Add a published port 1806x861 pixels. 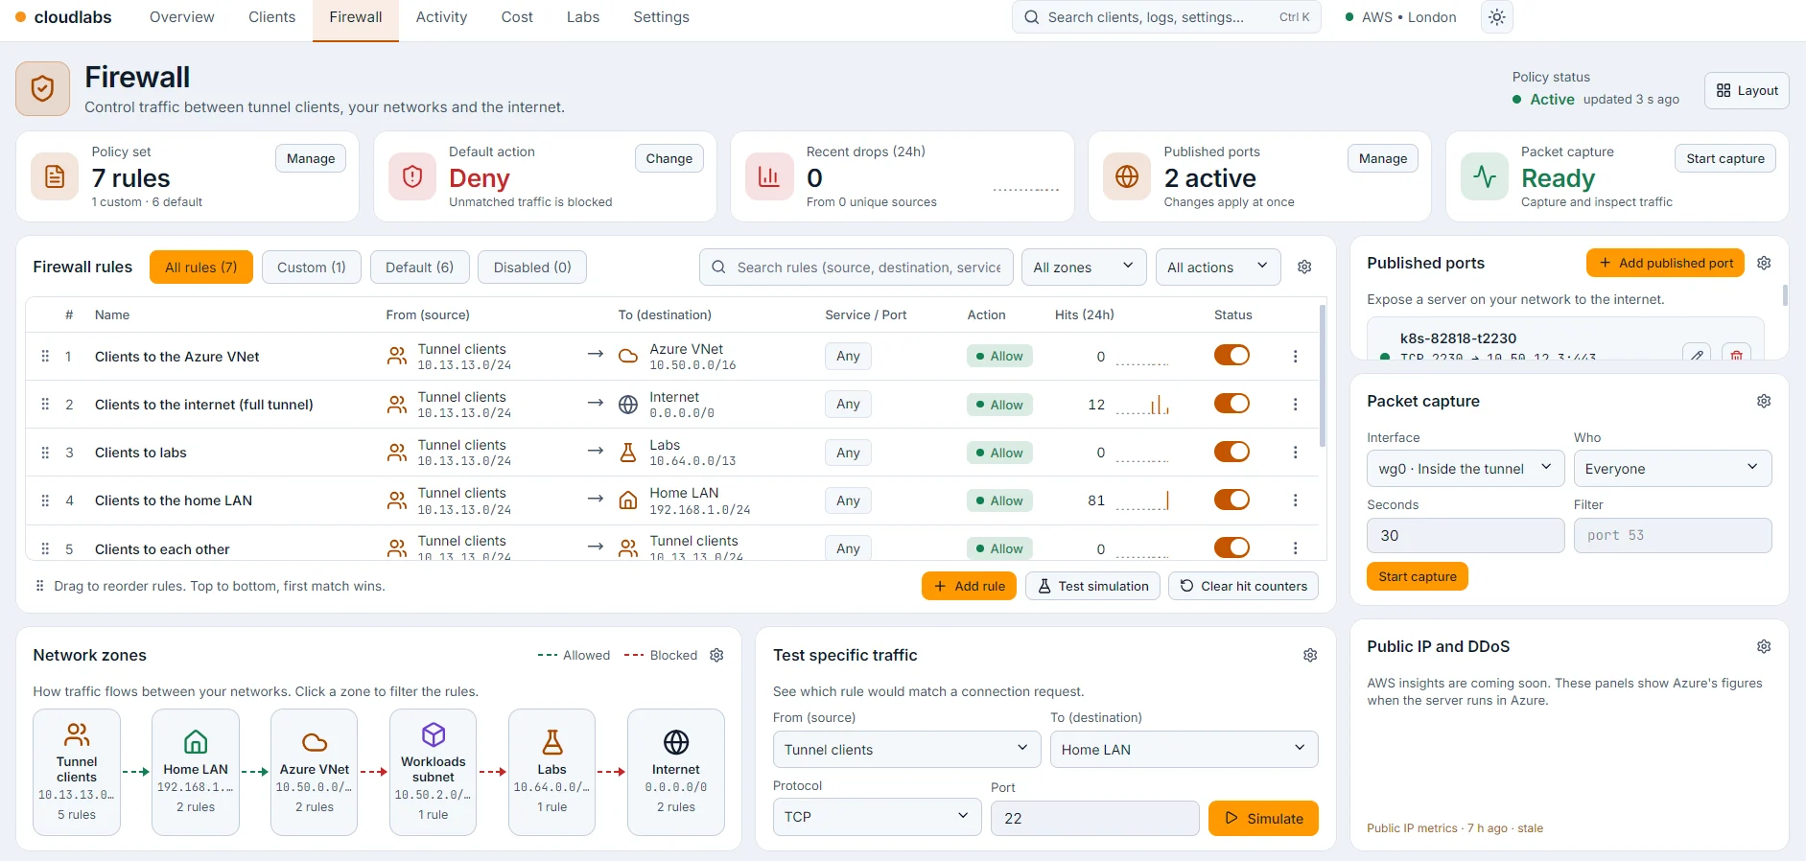[1666, 263]
